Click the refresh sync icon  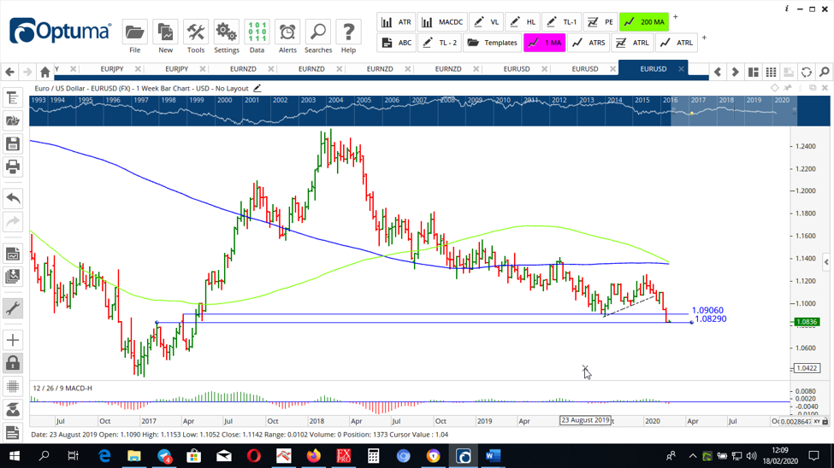pos(807,72)
